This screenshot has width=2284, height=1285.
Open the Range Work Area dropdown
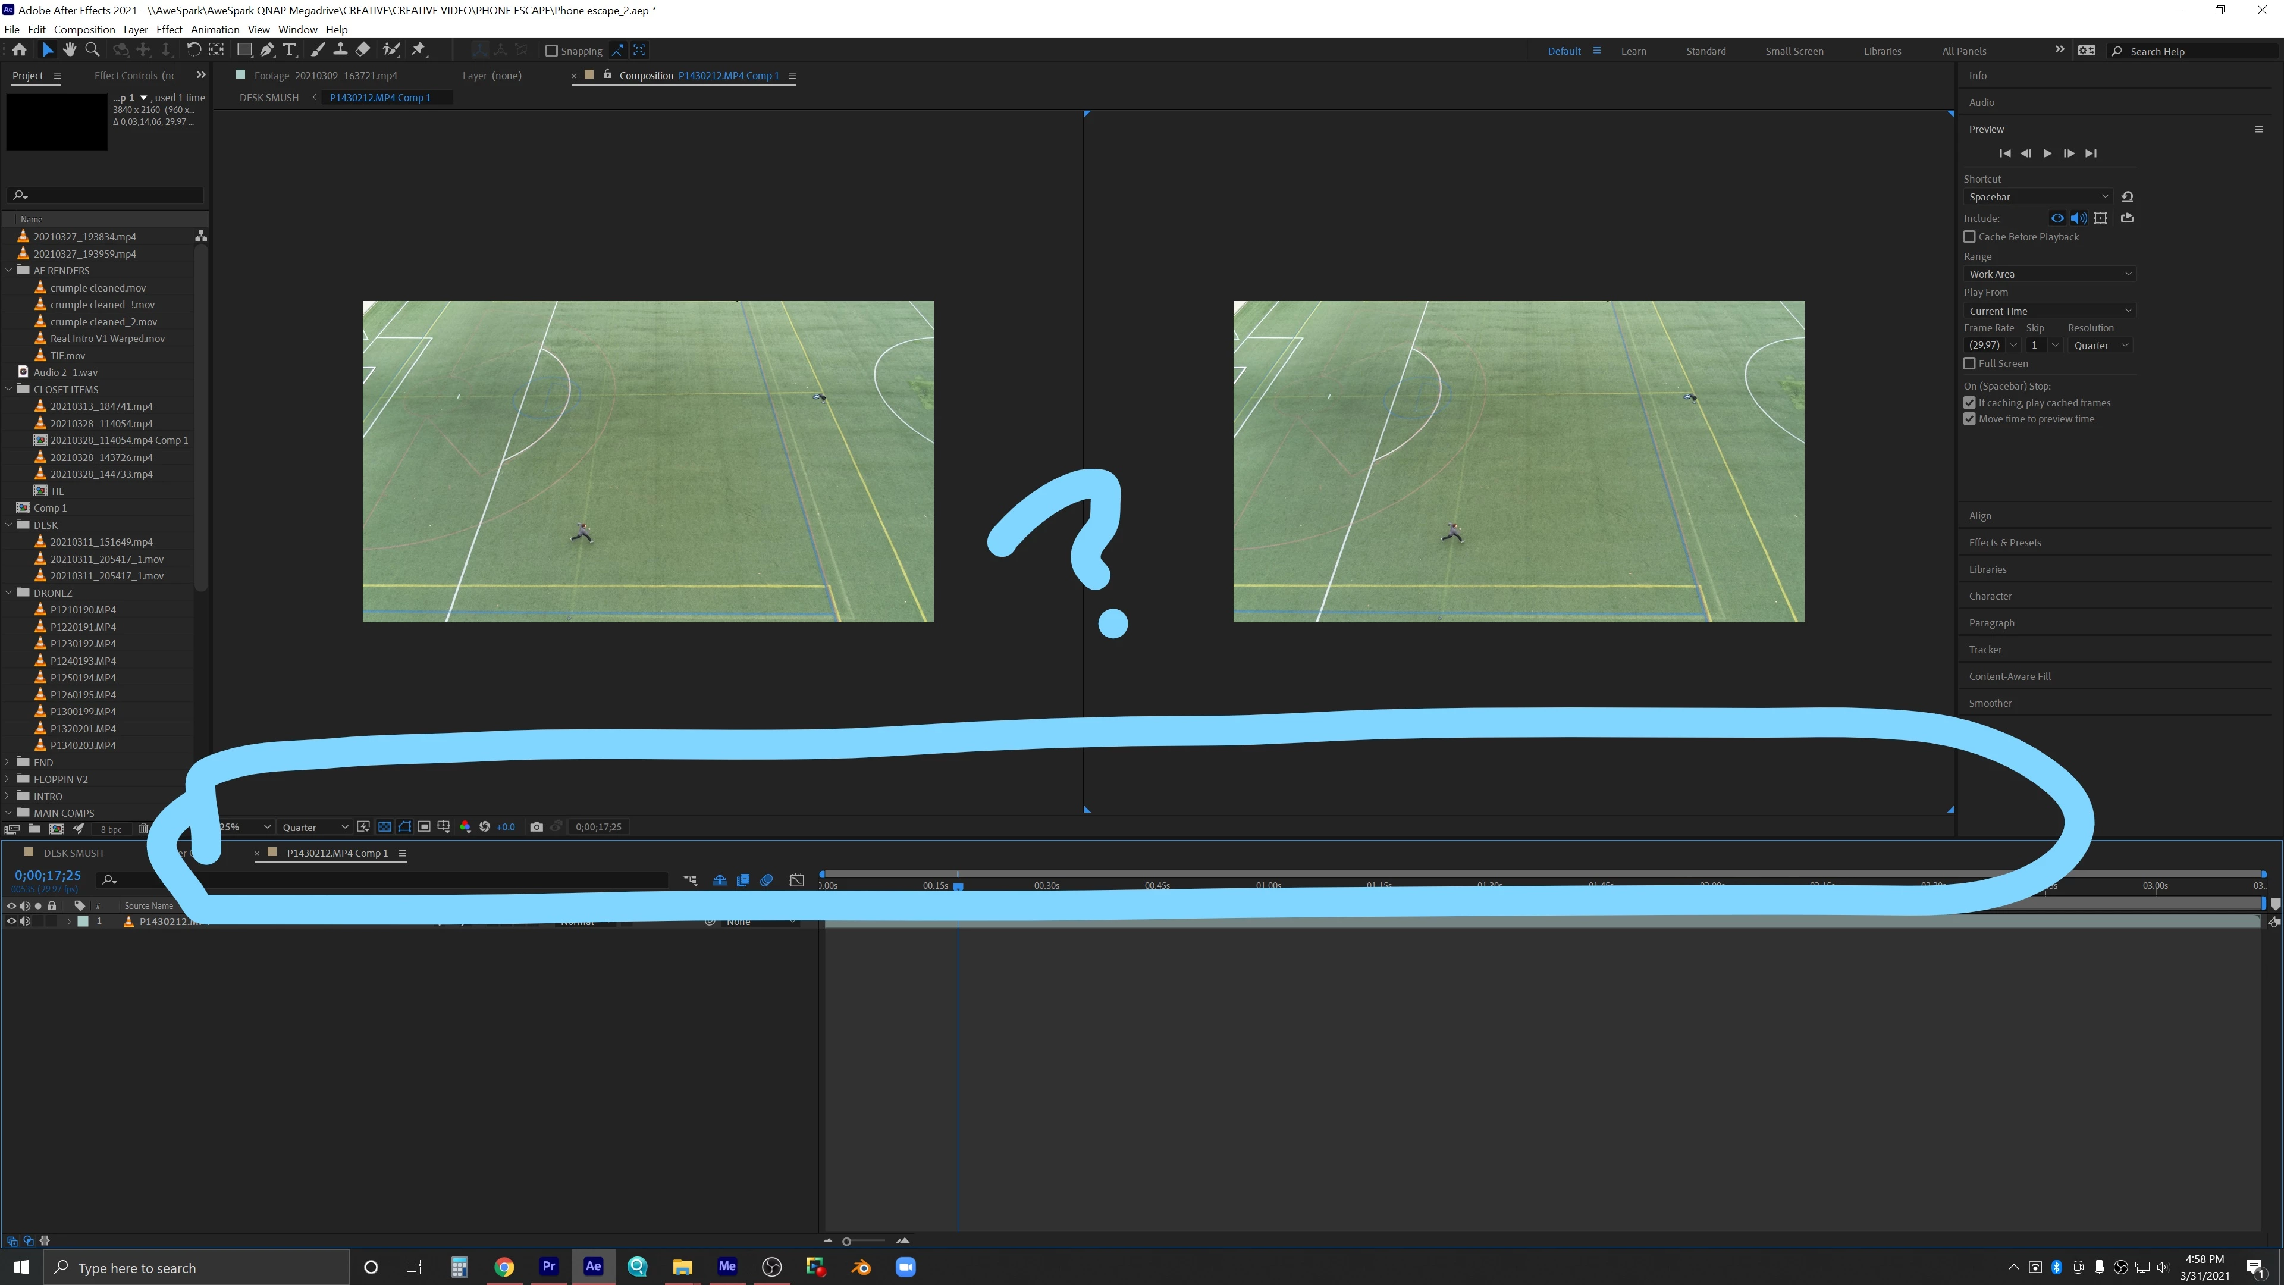point(2049,274)
